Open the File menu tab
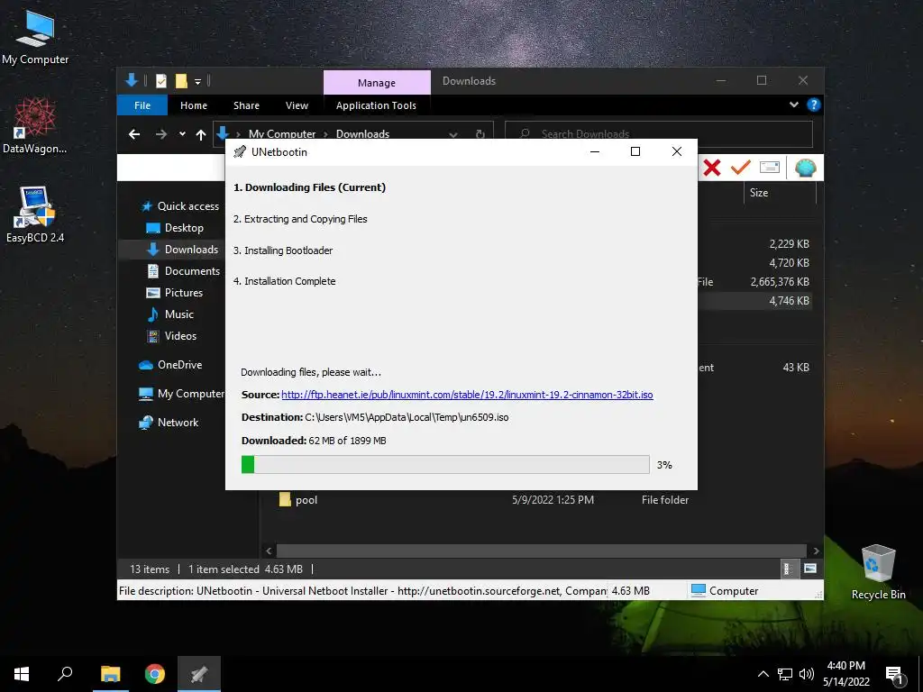 142,105
